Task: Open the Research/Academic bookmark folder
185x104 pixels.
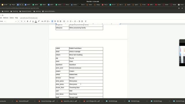Action: pos(26,11)
